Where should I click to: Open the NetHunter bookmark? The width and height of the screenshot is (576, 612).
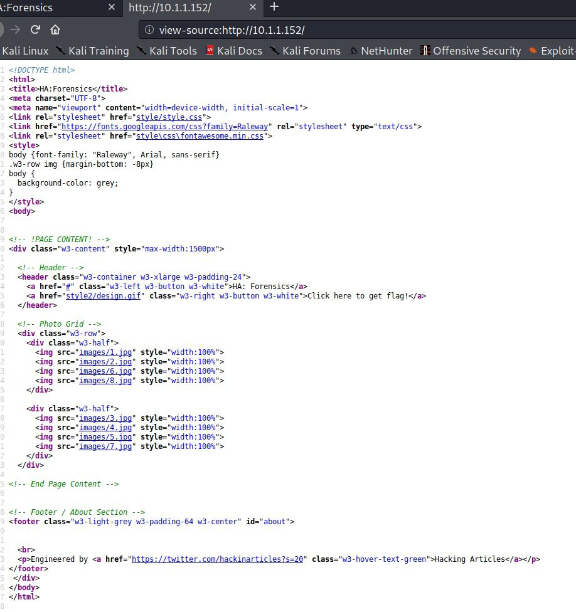click(x=381, y=51)
